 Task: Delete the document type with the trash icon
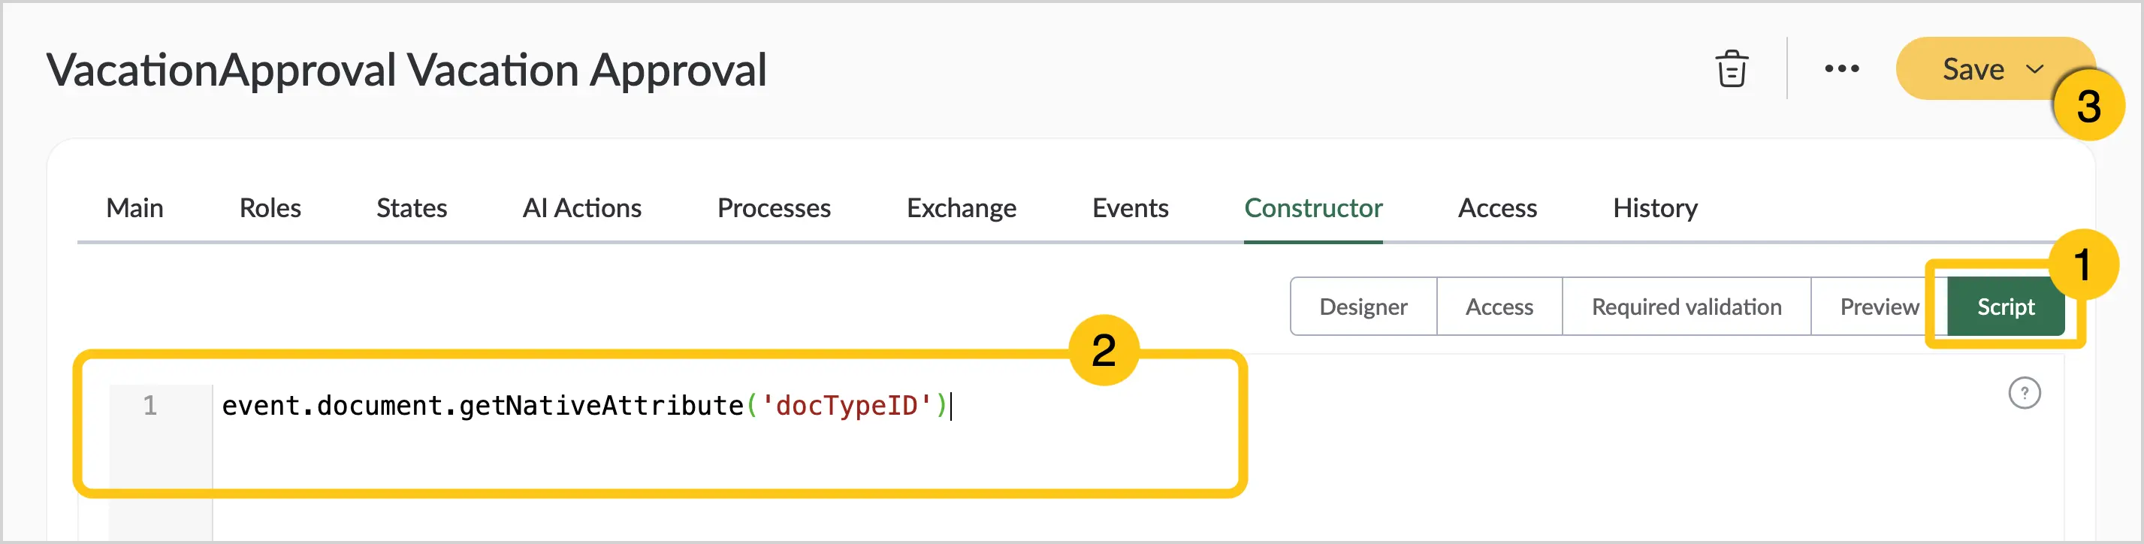[x=1731, y=69]
